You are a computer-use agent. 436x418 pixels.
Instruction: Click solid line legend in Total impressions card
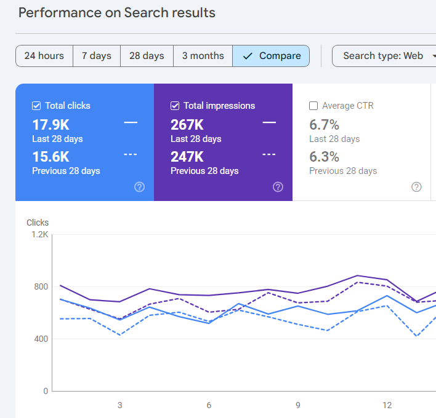click(x=269, y=123)
